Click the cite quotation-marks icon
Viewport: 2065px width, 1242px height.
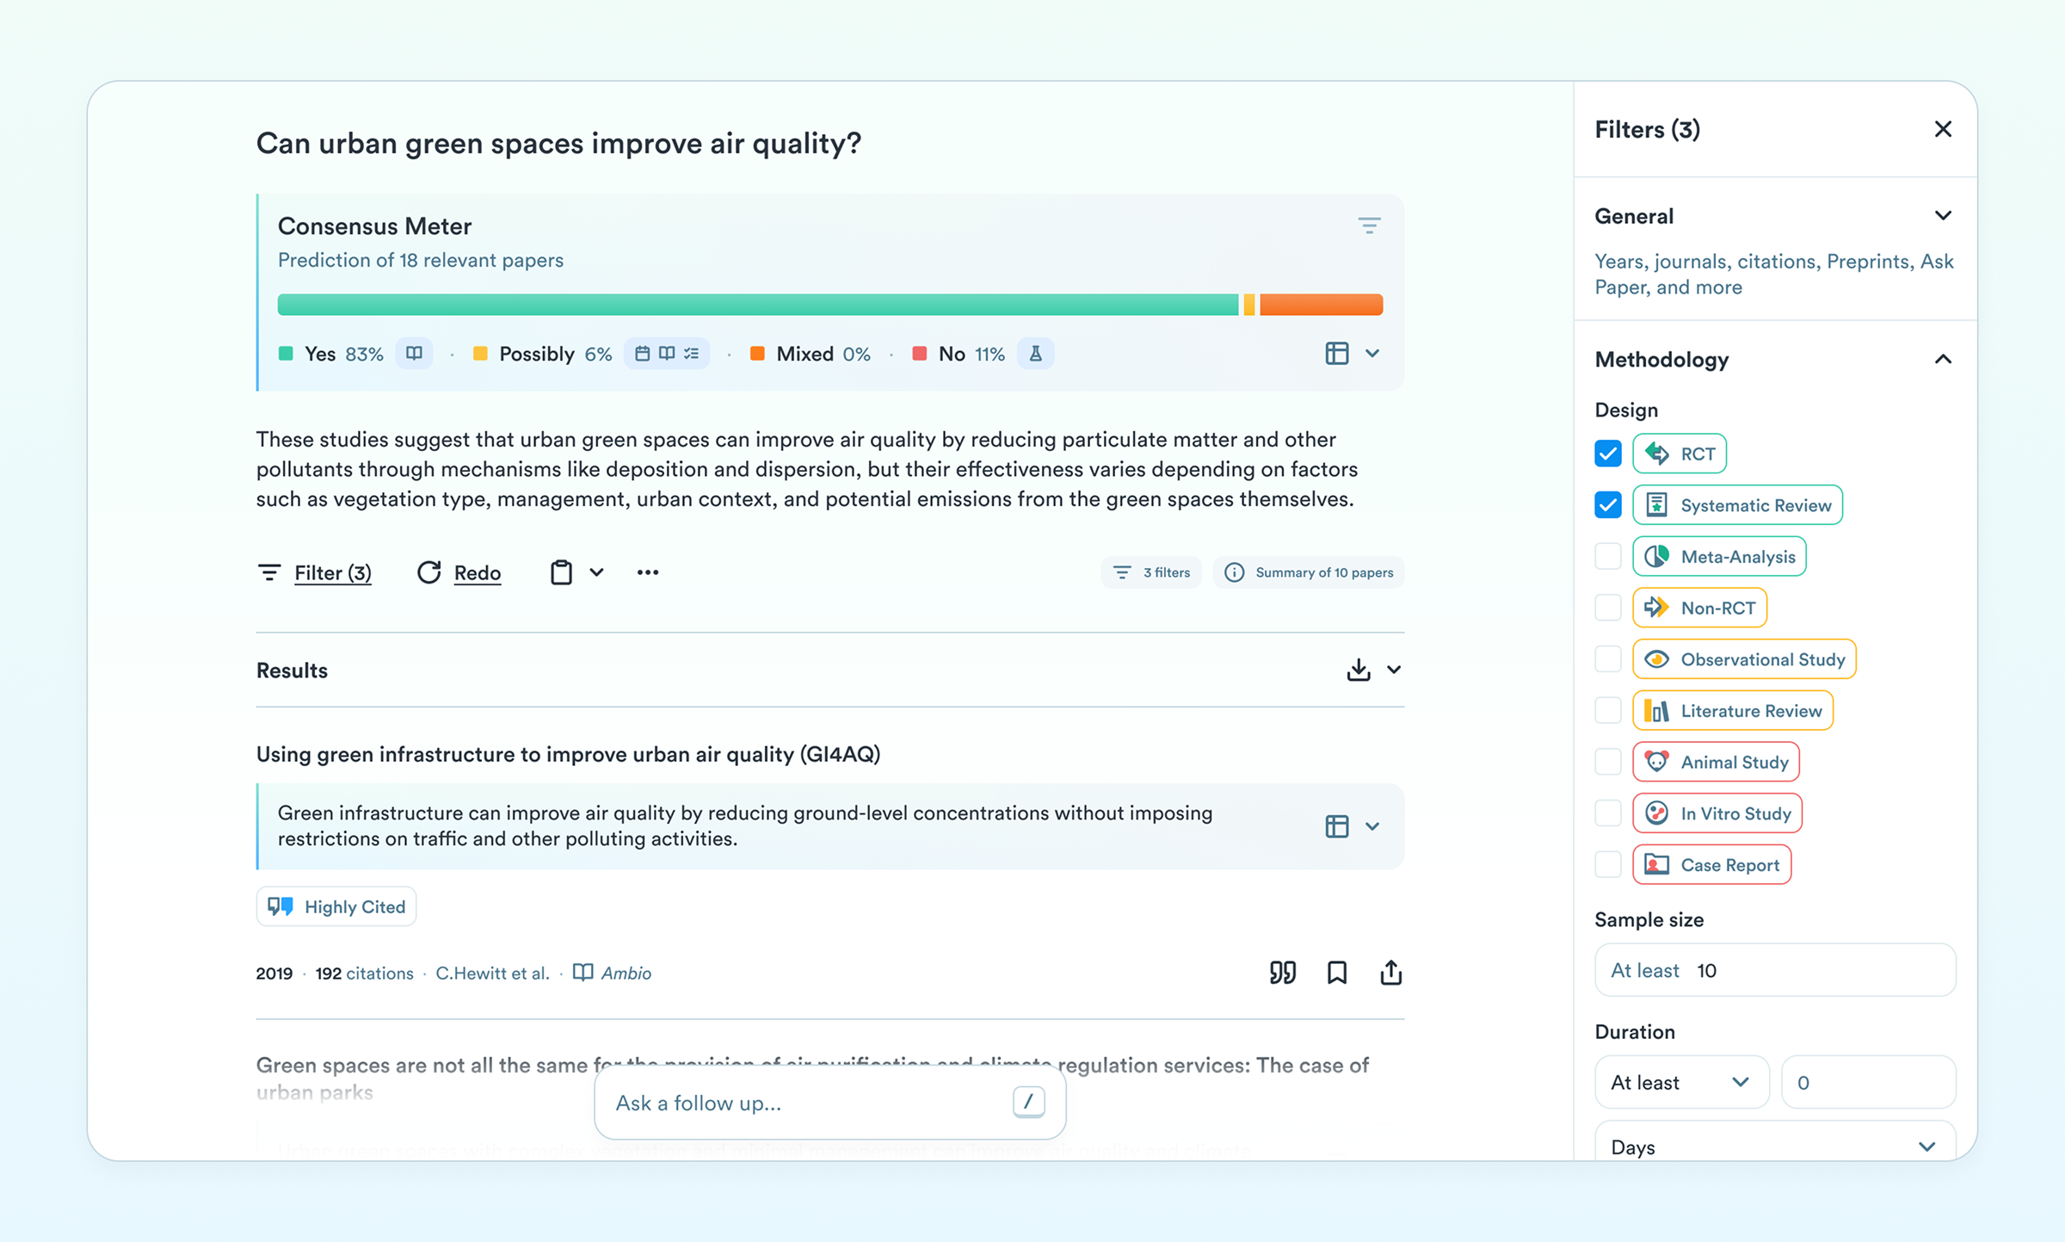[1283, 973]
